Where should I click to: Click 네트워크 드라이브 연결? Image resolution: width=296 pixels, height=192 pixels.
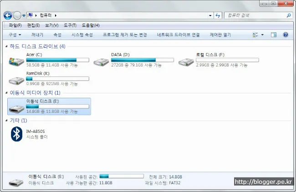178,35
